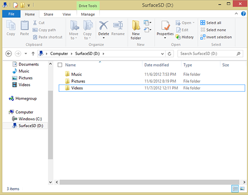This screenshot has width=248, height=195.
Task: Open the Copy to menu
Action: (x=87, y=30)
